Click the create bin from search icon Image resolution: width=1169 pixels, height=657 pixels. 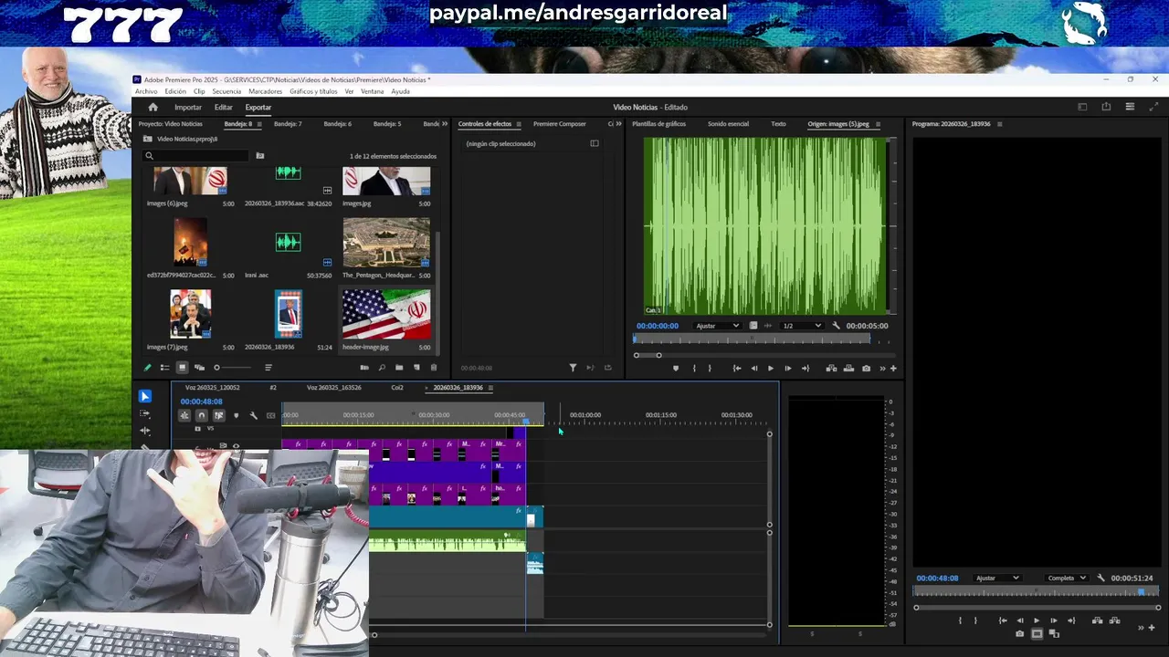point(259,156)
